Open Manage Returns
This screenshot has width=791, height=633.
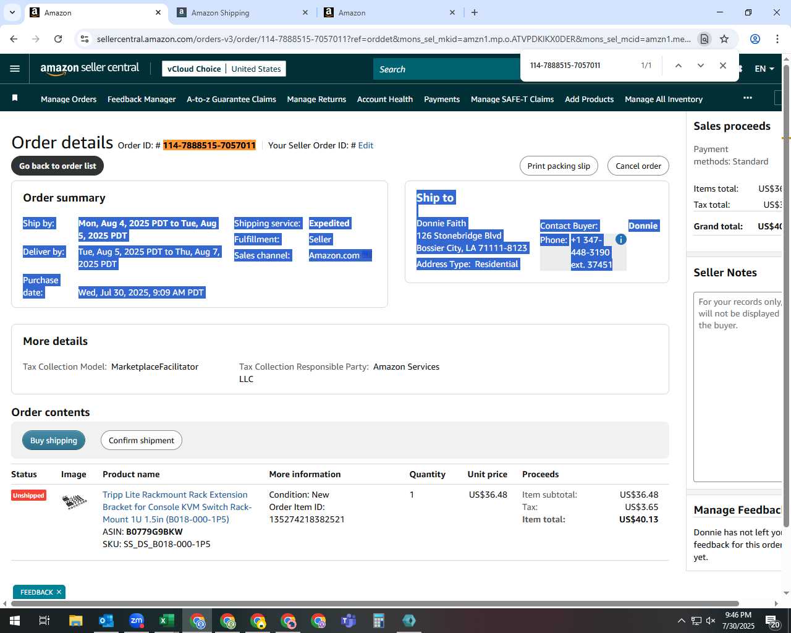click(x=316, y=99)
